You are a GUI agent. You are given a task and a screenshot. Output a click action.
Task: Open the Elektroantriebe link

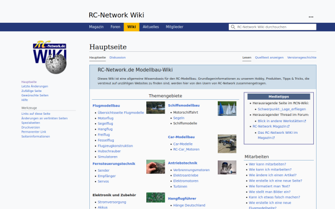pyautogui.click(x=186, y=176)
